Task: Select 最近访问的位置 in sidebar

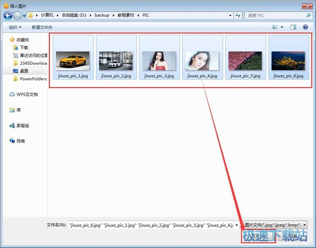Action: 33,55
